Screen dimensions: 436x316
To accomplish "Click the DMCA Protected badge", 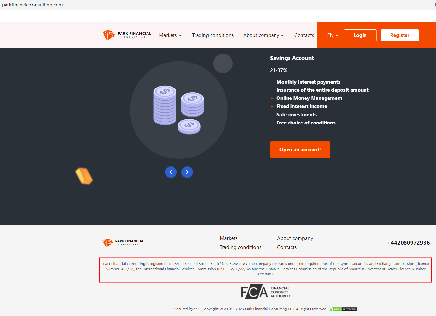I will coord(343,309).
